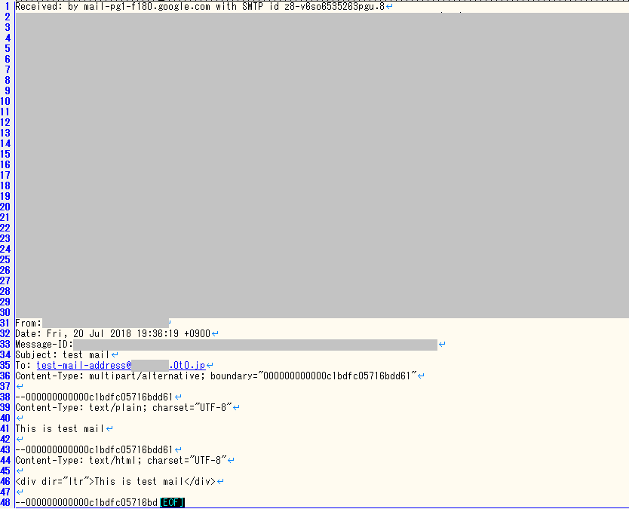Click the empty line 45 newline mark
Image resolution: width=629 pixels, height=509 pixels.
pyautogui.click(x=20, y=471)
